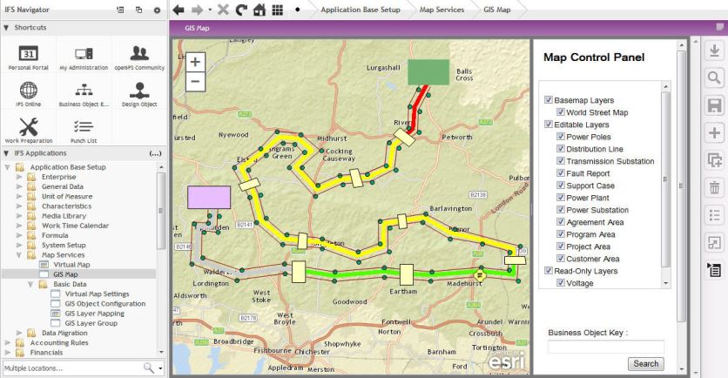Toggle the World Street Map checkbox
Viewport: 728px width, 378px height.
pos(561,111)
